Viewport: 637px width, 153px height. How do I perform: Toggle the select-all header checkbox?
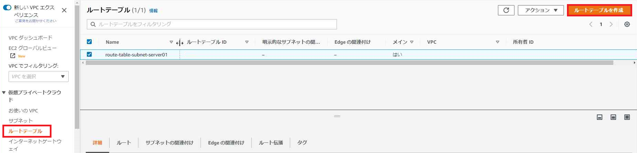click(89, 42)
